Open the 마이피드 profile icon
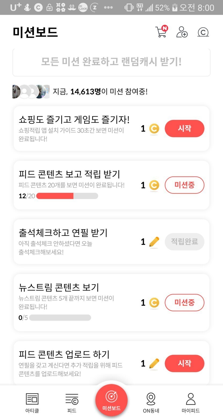Viewport: 223px width, 420px height. 190,399
